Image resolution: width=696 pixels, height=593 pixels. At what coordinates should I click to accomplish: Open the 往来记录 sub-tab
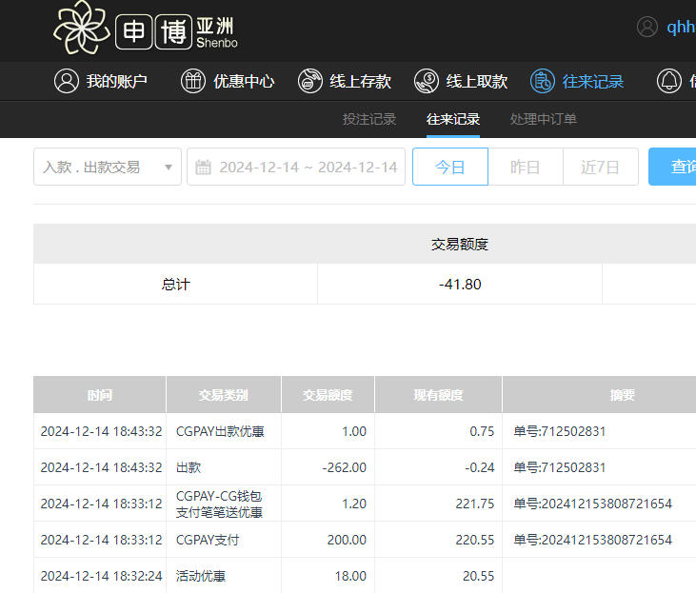coord(453,119)
